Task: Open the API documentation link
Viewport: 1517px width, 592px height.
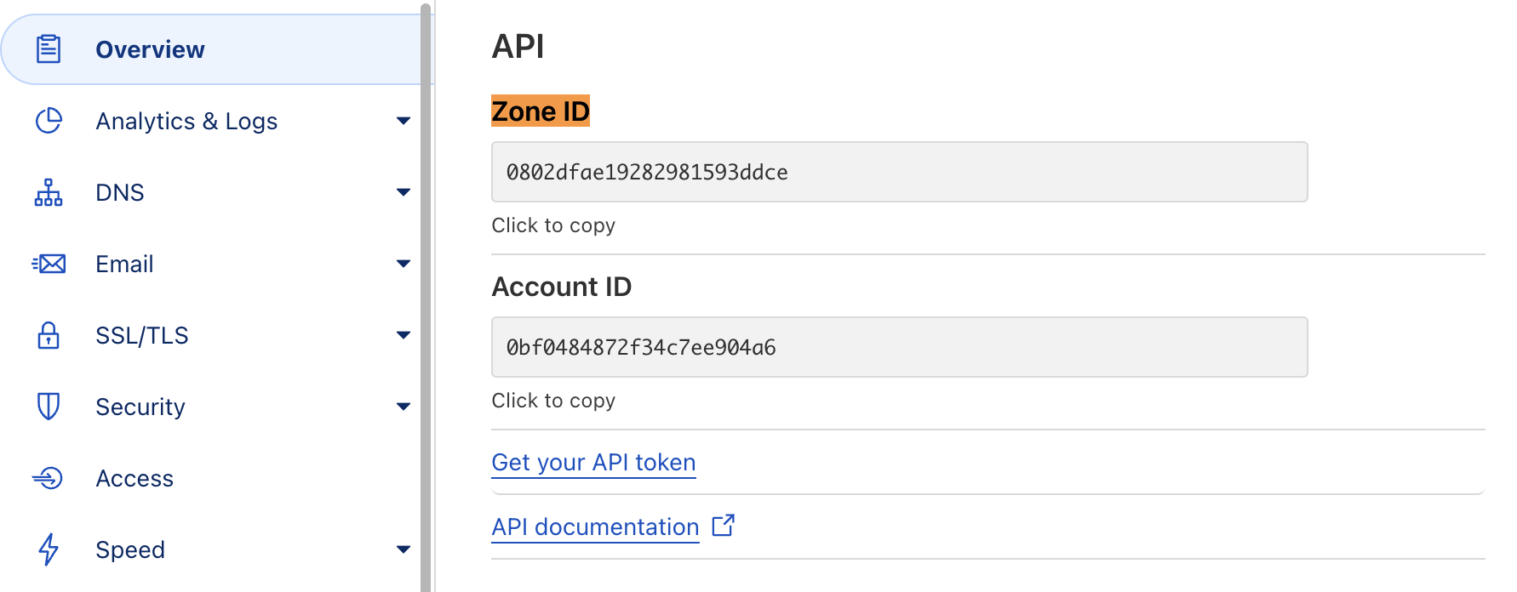Action: click(x=595, y=527)
